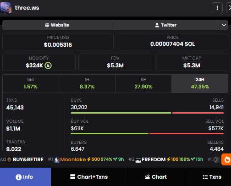Click the TXNS 45,143 value
Screen dimensions: 231x186
click(x=15, y=108)
